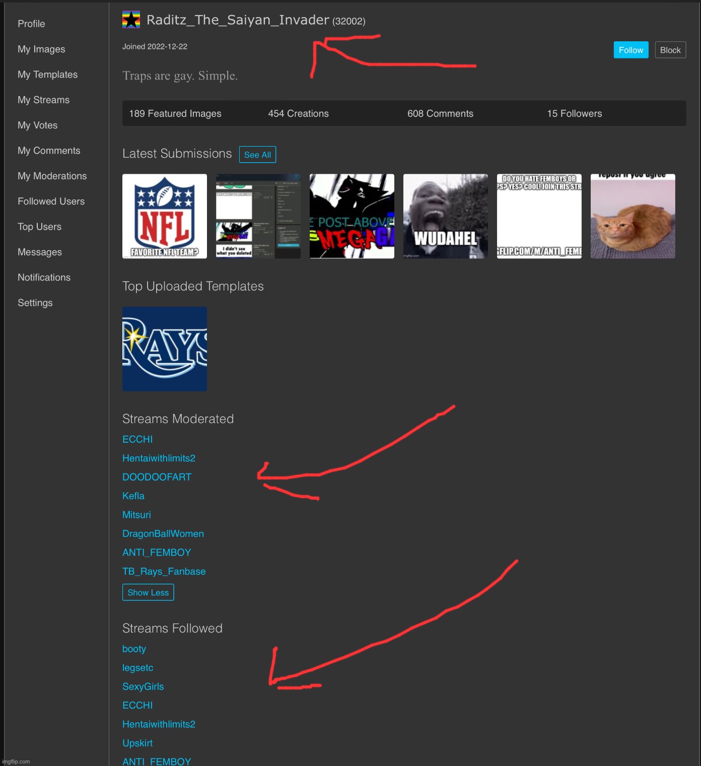View My Comments

[49, 151]
